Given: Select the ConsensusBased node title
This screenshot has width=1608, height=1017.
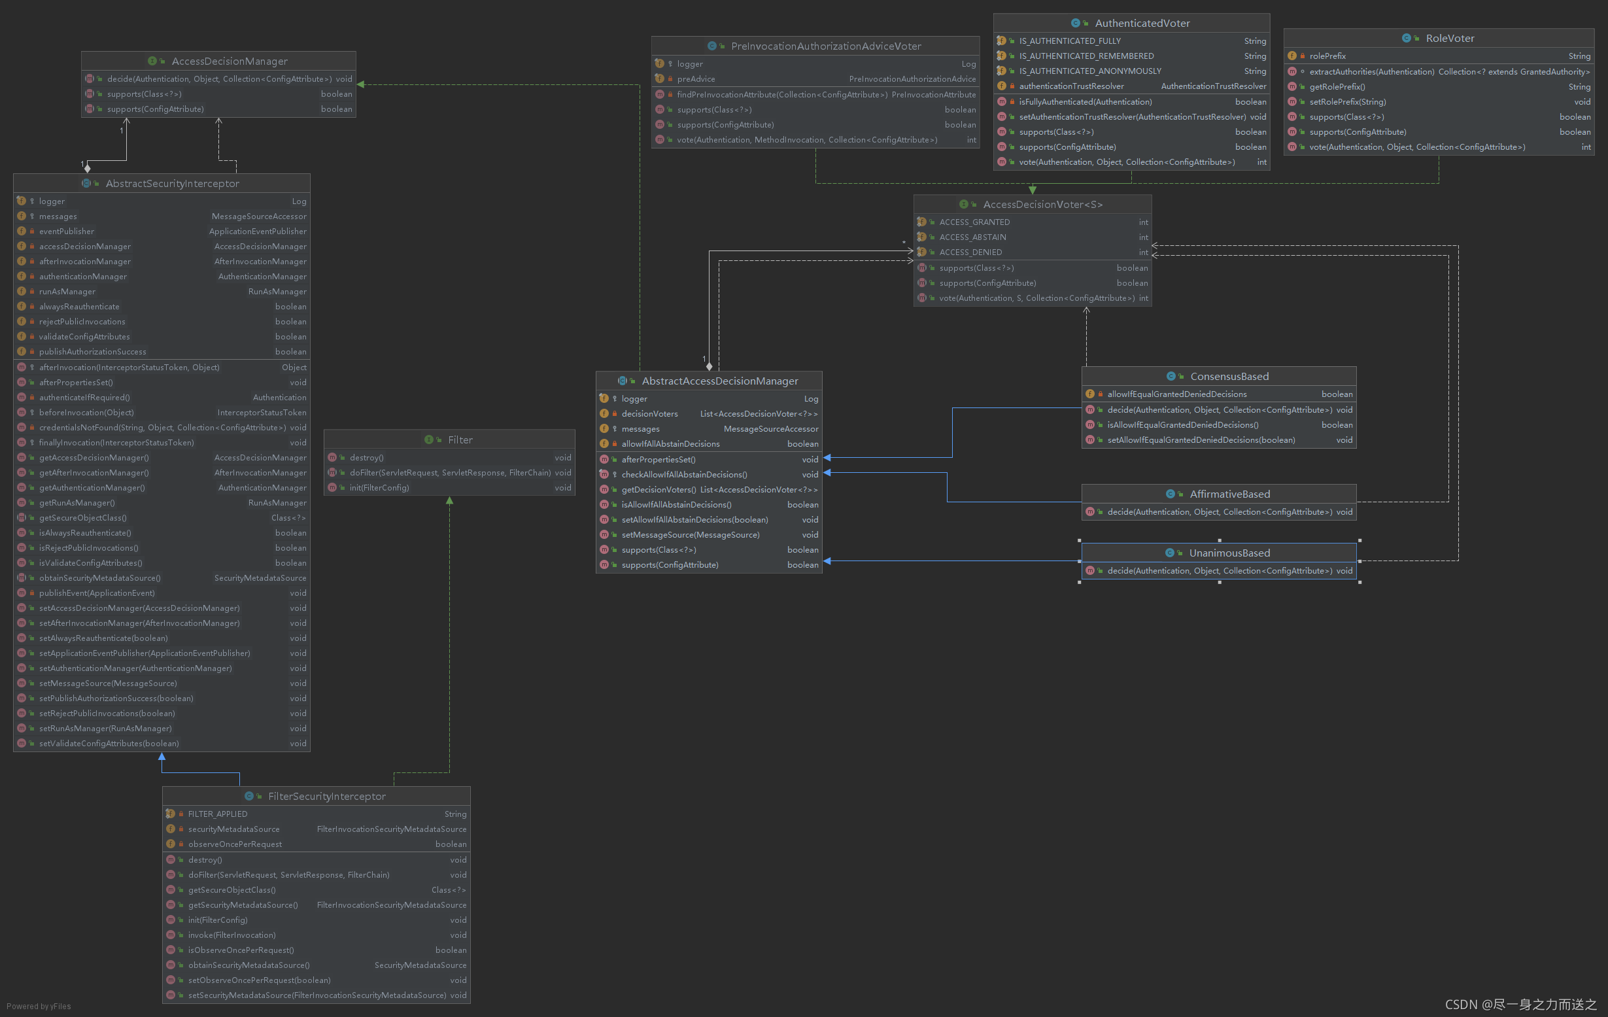Looking at the screenshot, I should click(x=1229, y=377).
